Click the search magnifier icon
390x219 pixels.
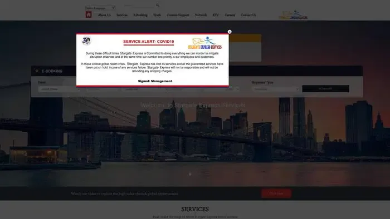pyautogui.click(x=158, y=5)
